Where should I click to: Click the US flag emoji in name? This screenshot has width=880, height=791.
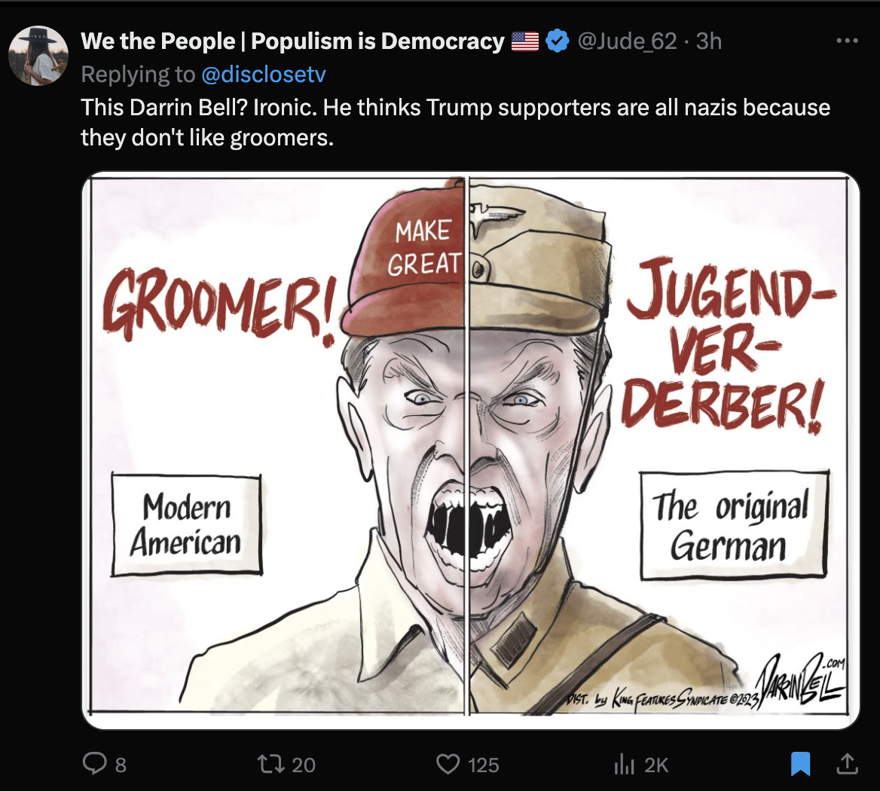(x=524, y=41)
